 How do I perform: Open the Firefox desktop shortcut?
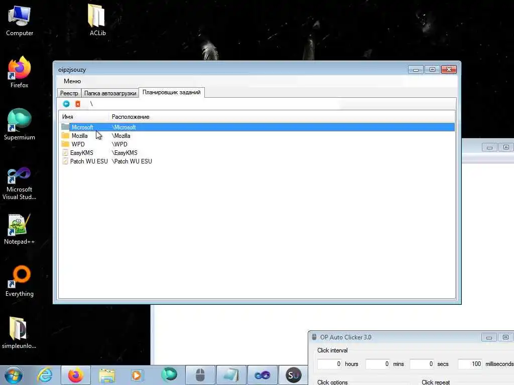tap(20, 72)
